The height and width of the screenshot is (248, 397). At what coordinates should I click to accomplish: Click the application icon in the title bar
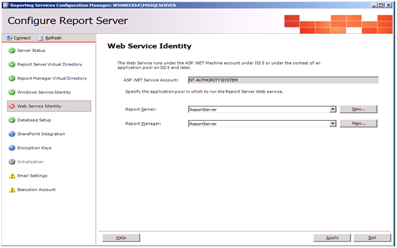(x=6, y=5)
